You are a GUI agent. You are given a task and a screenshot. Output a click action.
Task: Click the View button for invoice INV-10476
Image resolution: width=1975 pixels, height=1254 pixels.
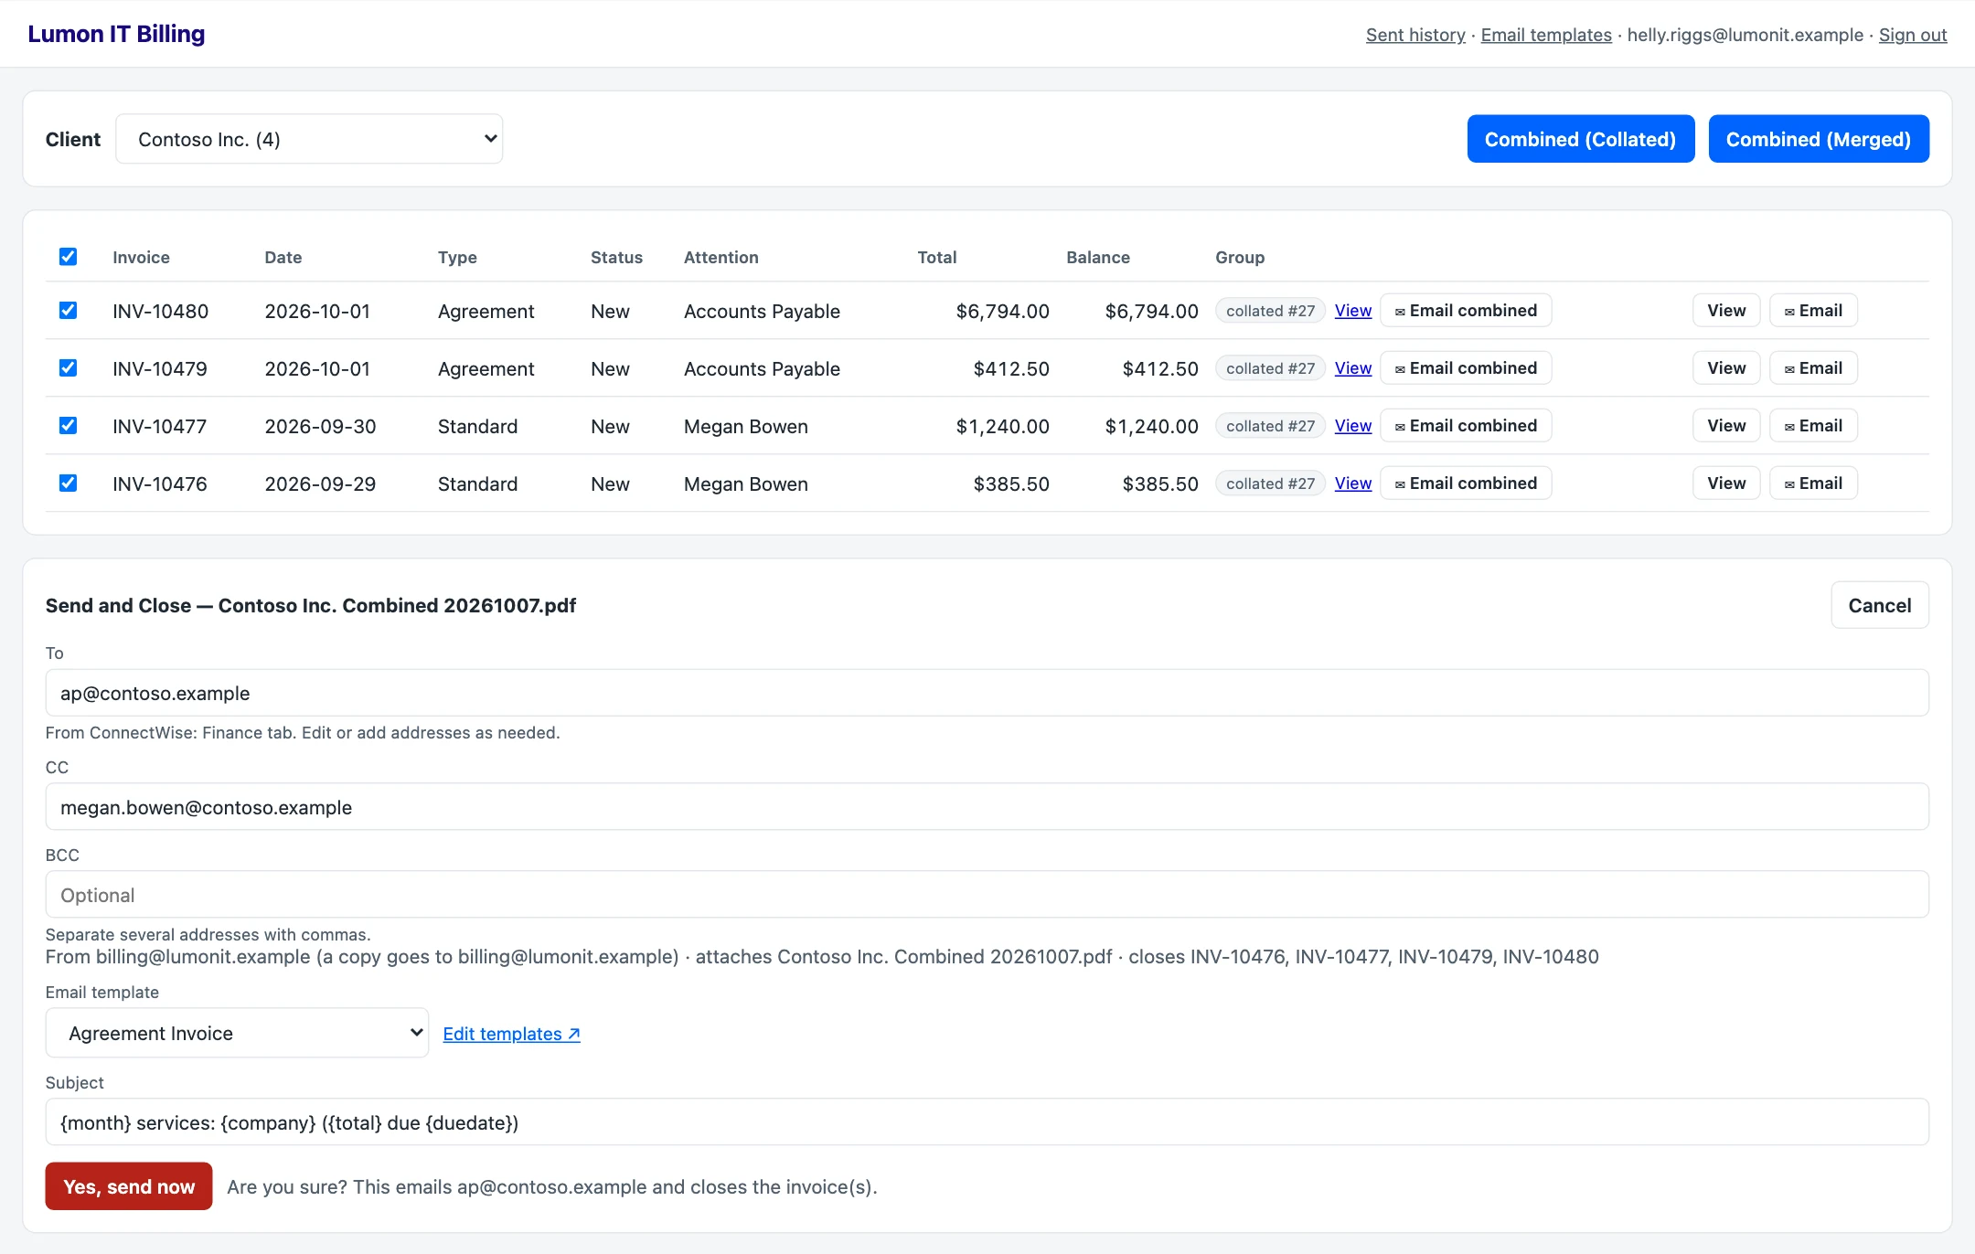coord(1726,484)
